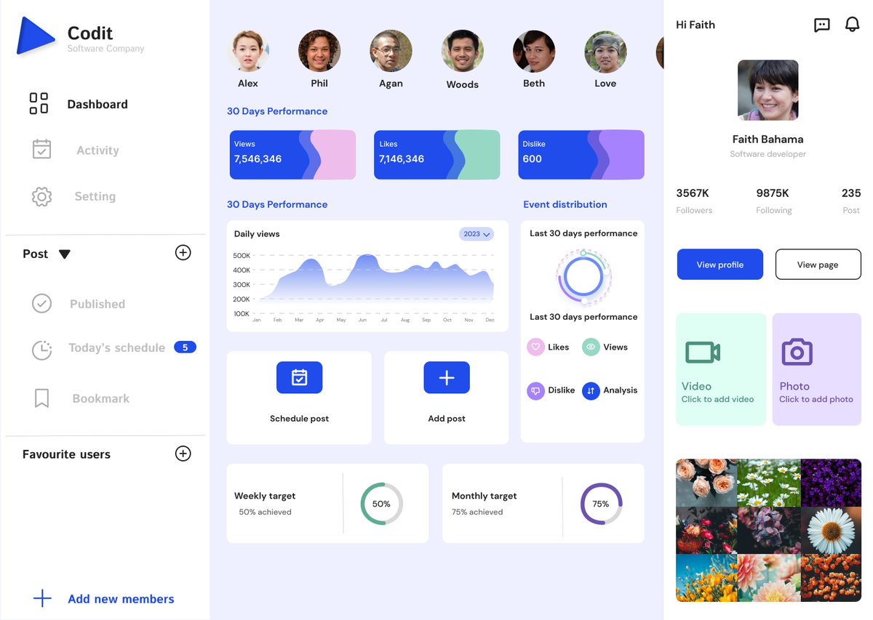Click the event distribution circular gauge

coord(583,276)
